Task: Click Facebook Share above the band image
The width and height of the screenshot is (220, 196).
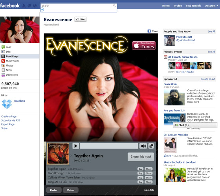Action: (x=153, y=31)
